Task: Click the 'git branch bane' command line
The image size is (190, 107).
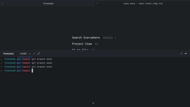Action: tap(42, 63)
